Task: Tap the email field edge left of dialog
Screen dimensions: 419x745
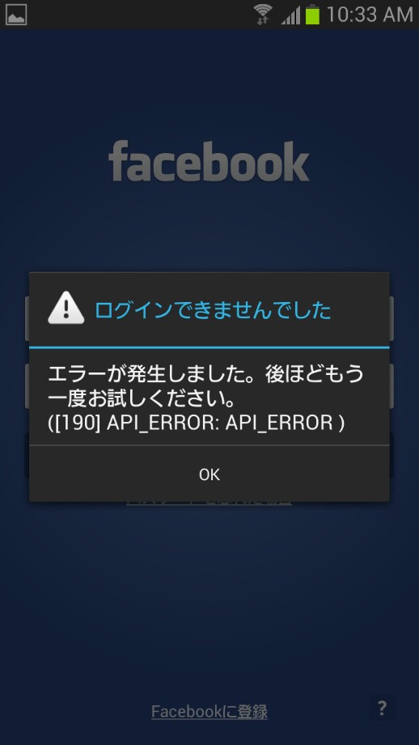Action: (27, 319)
